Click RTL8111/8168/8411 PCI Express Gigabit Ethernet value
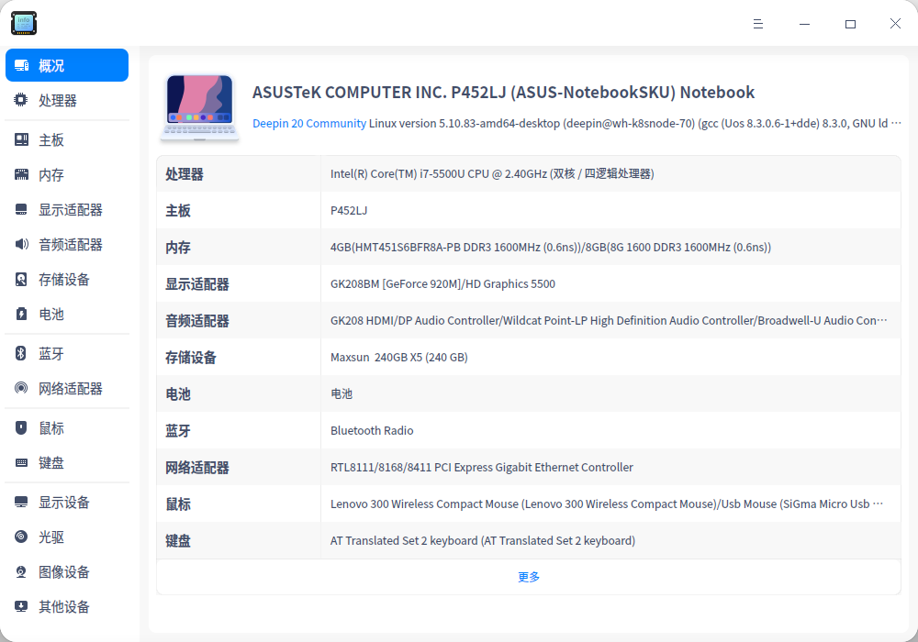 click(x=482, y=467)
